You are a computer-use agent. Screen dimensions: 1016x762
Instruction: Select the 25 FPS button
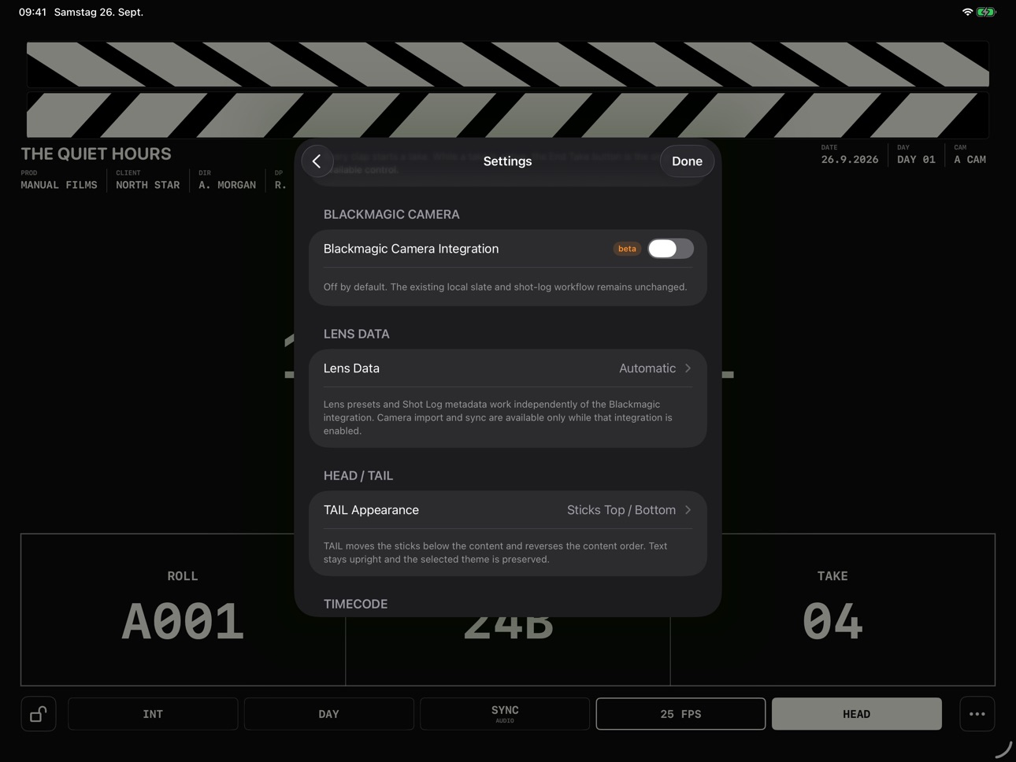point(680,714)
